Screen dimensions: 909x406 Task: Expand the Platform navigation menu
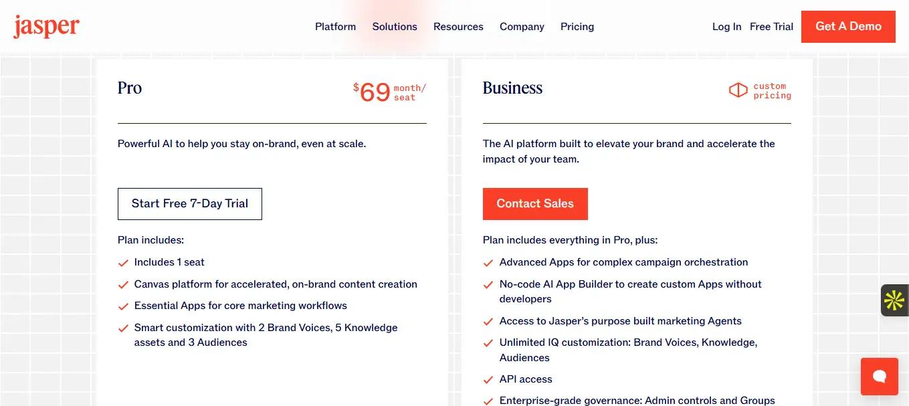(x=335, y=27)
